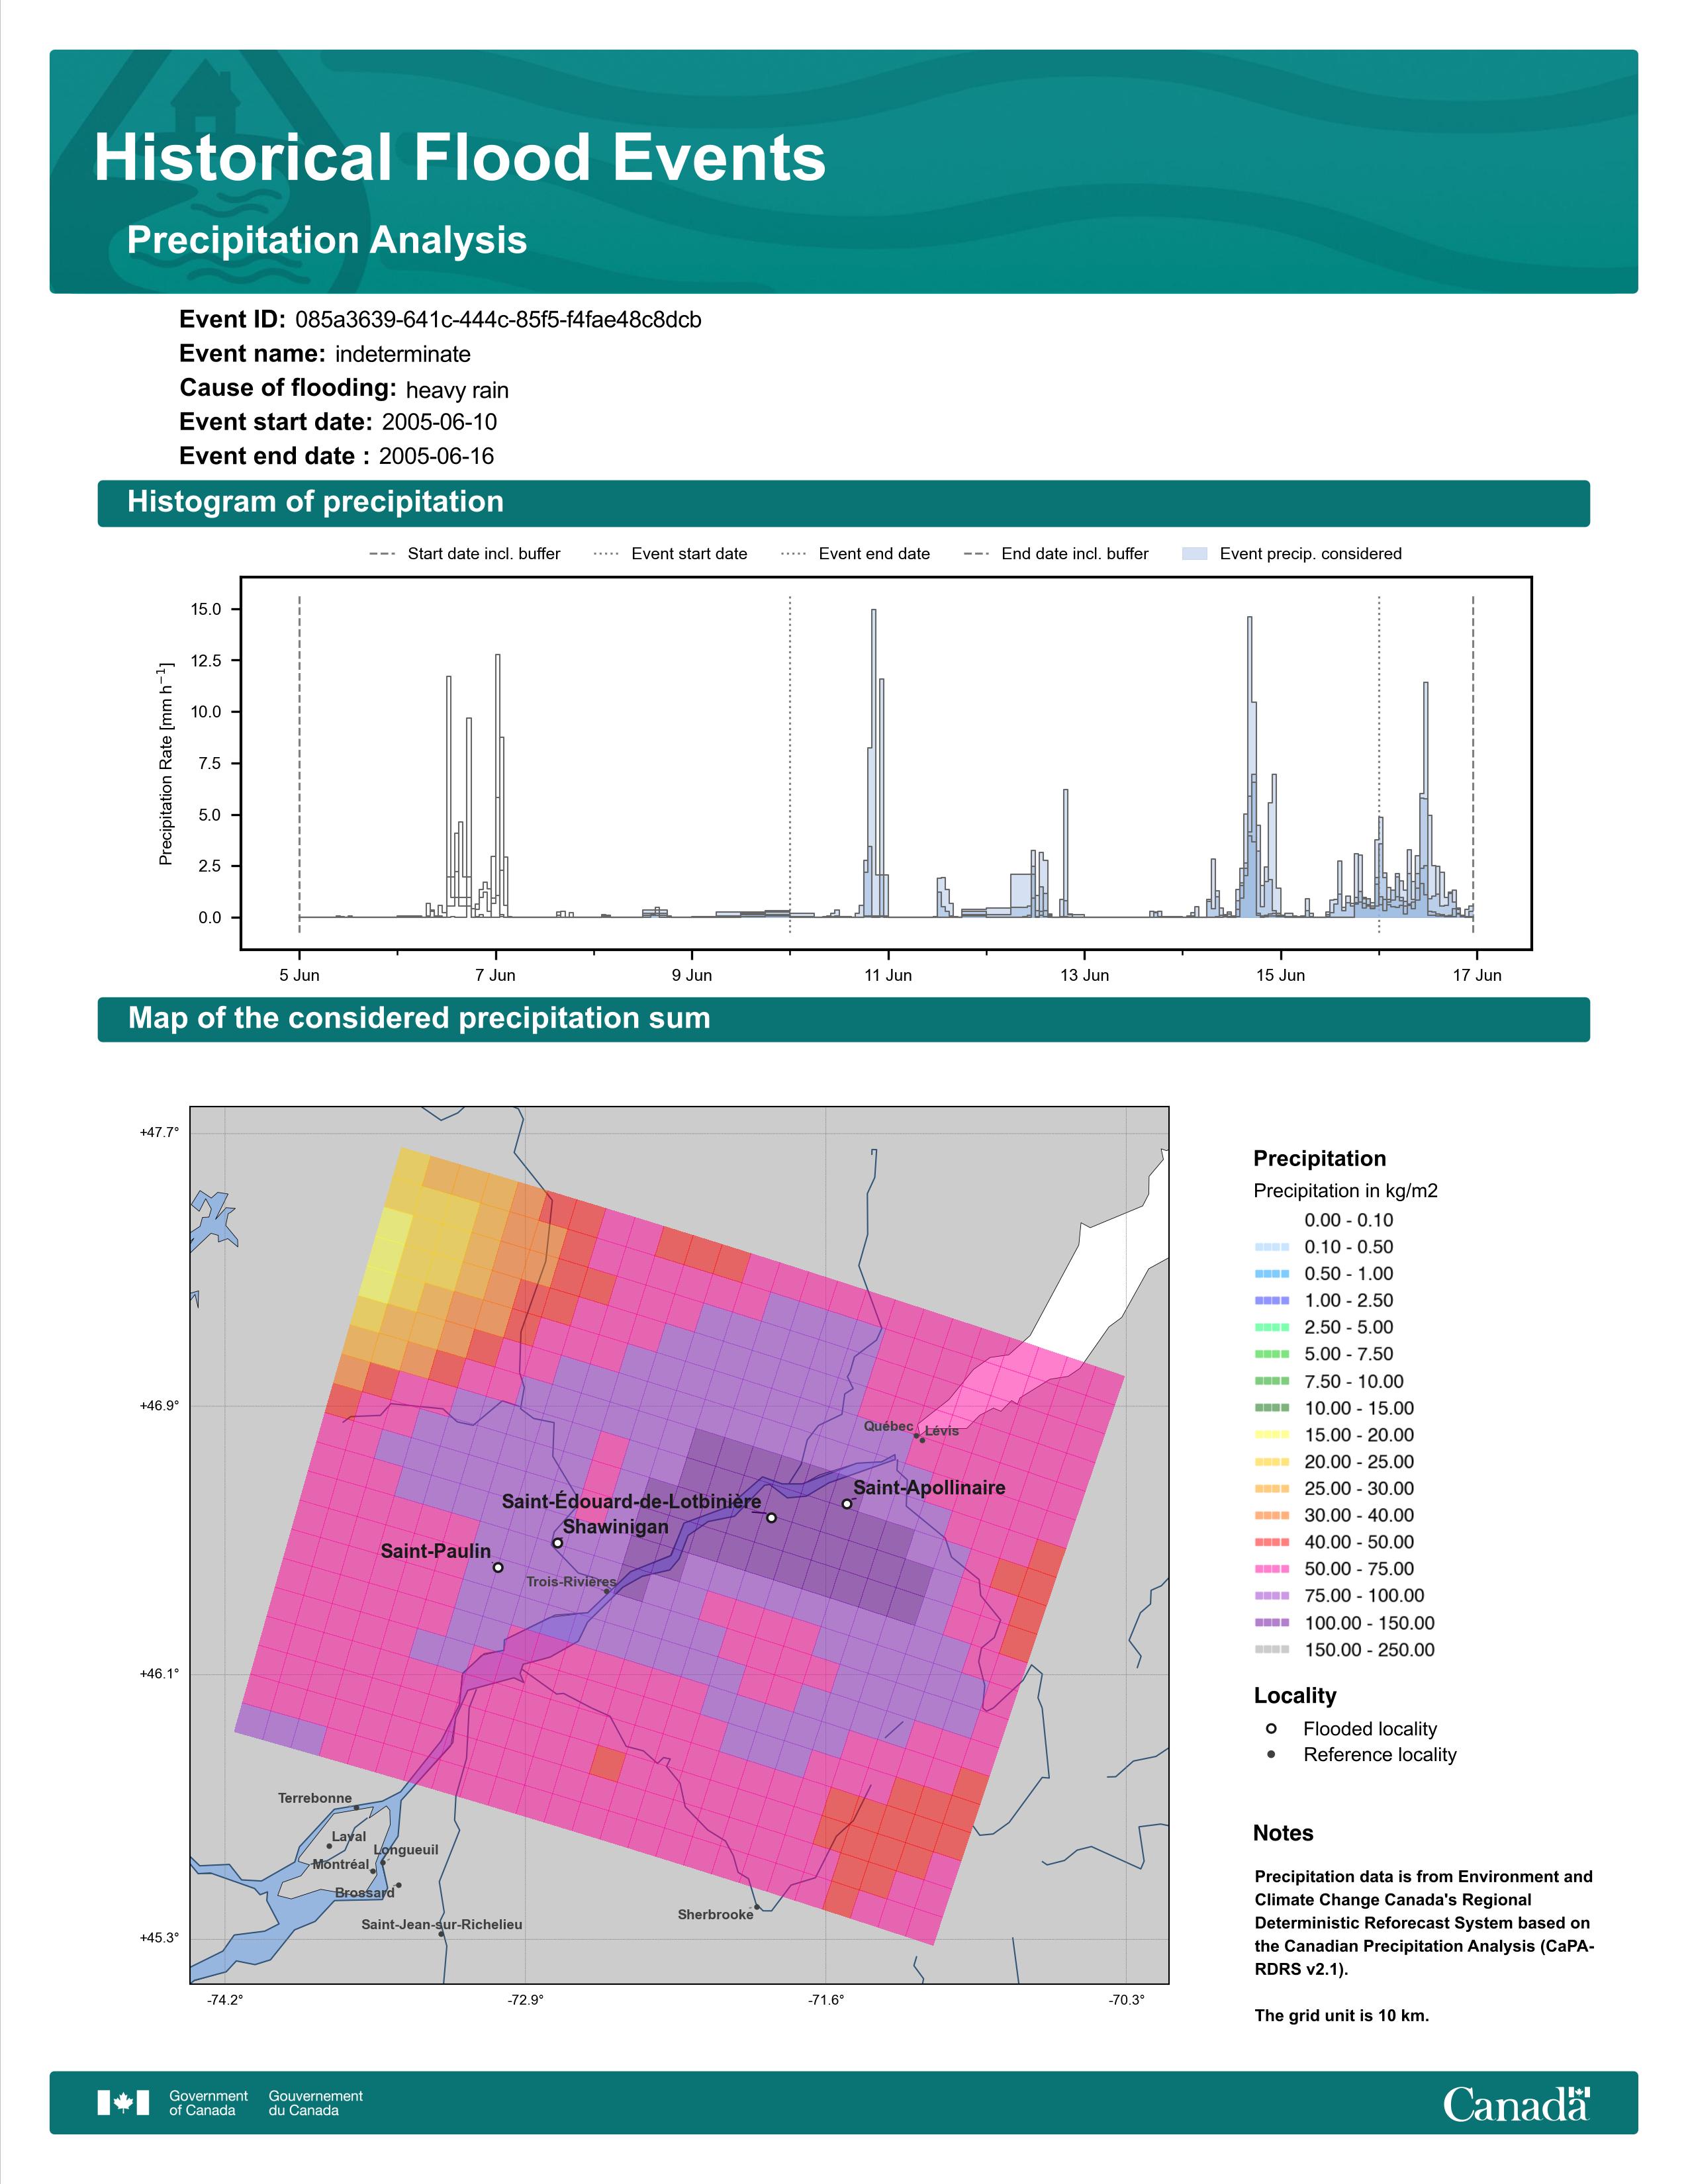Click the event start dotted line on histogram

coord(790,765)
